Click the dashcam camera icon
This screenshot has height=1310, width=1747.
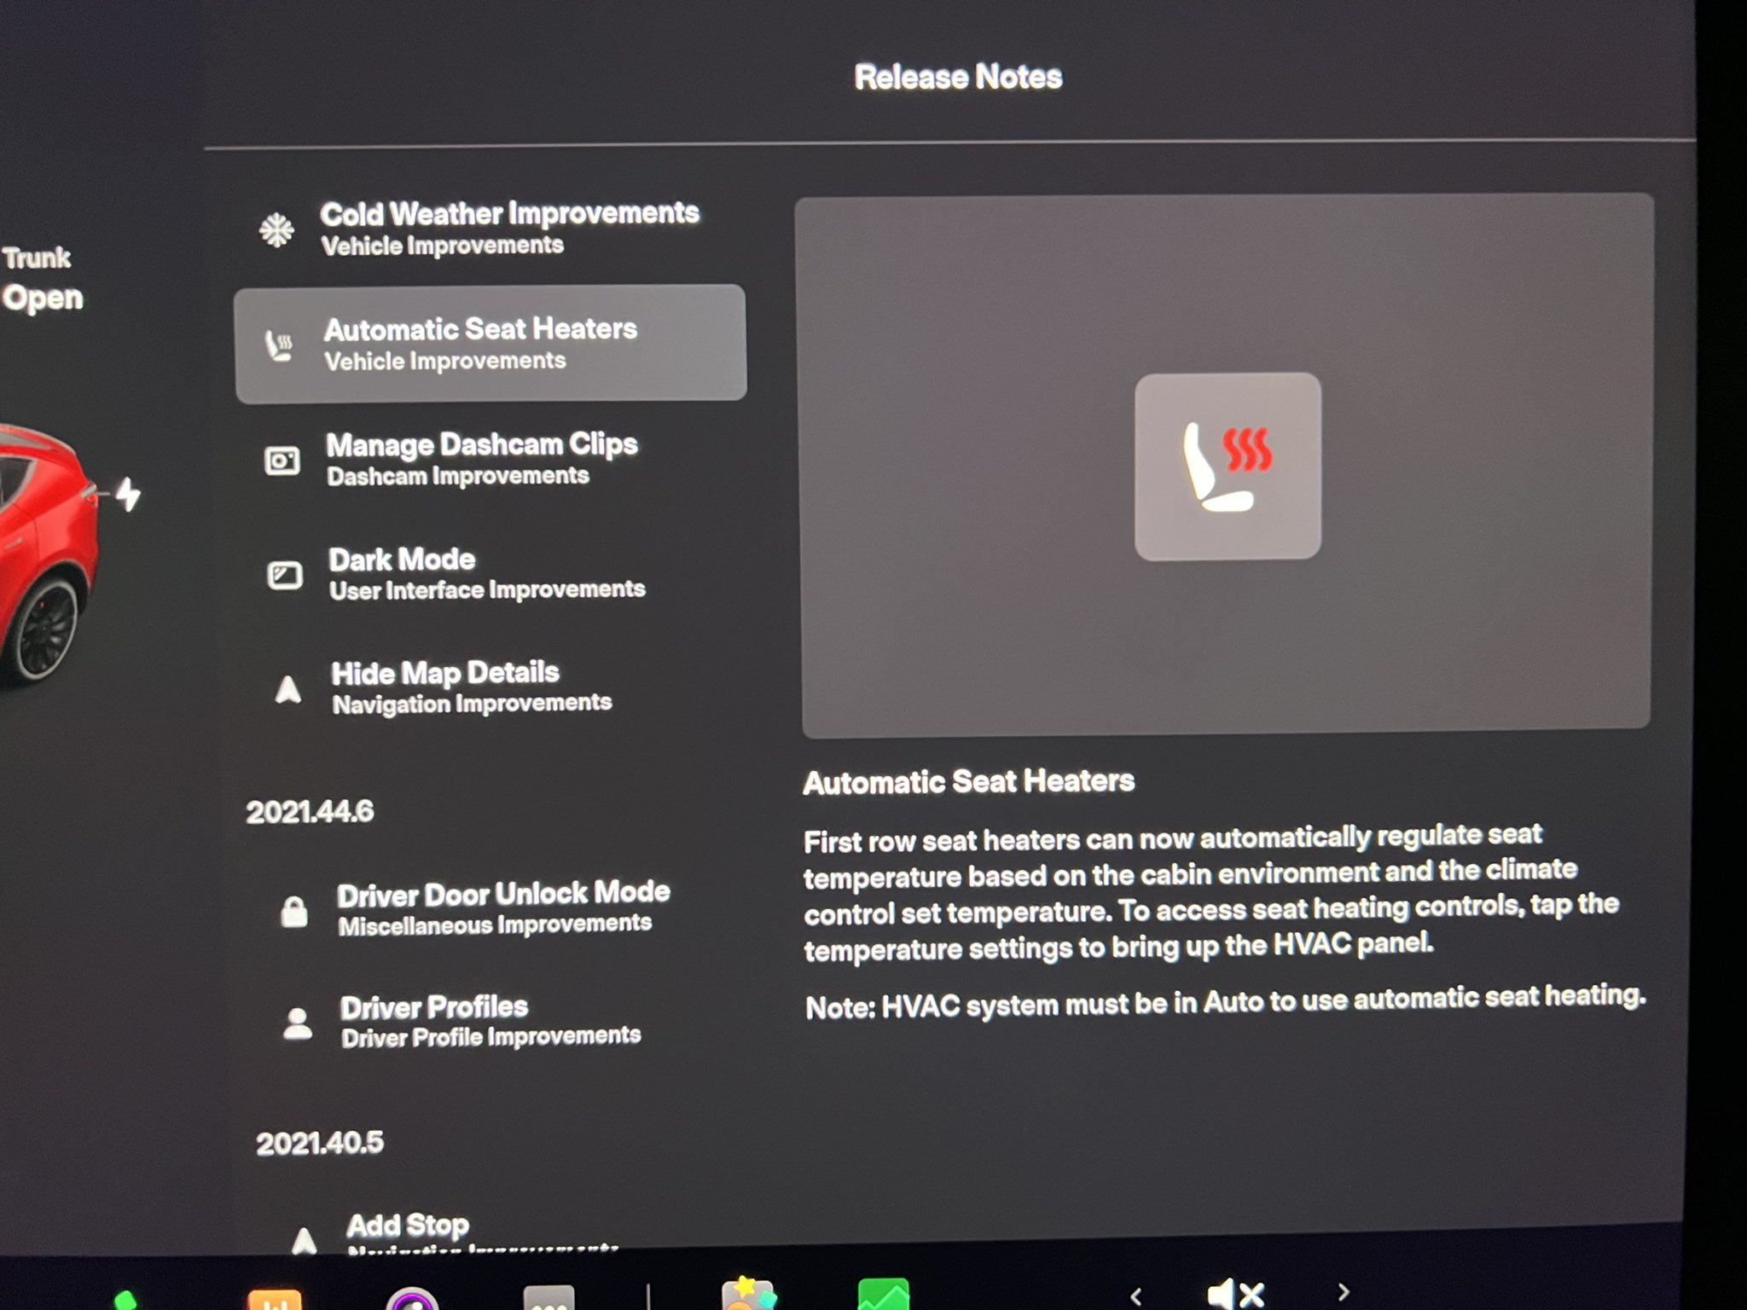[282, 461]
